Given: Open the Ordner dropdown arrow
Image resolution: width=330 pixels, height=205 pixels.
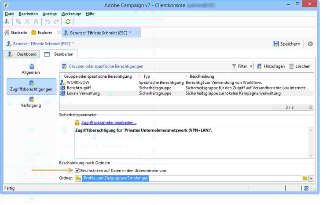Looking at the screenshot, I should pos(311,178).
